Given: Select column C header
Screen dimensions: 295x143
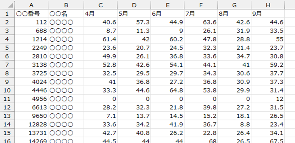Looking at the screenshot, I should [x=100, y=5].
